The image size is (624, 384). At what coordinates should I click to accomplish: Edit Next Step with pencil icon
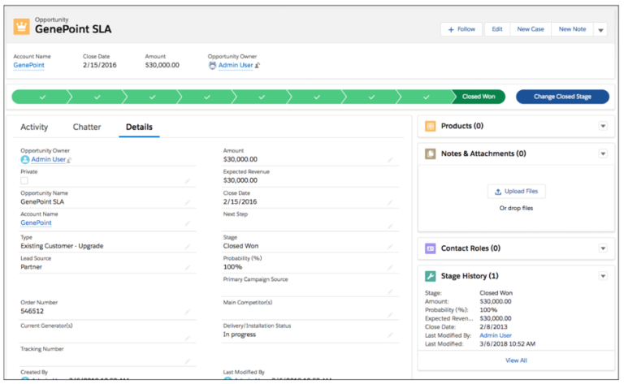[390, 227]
